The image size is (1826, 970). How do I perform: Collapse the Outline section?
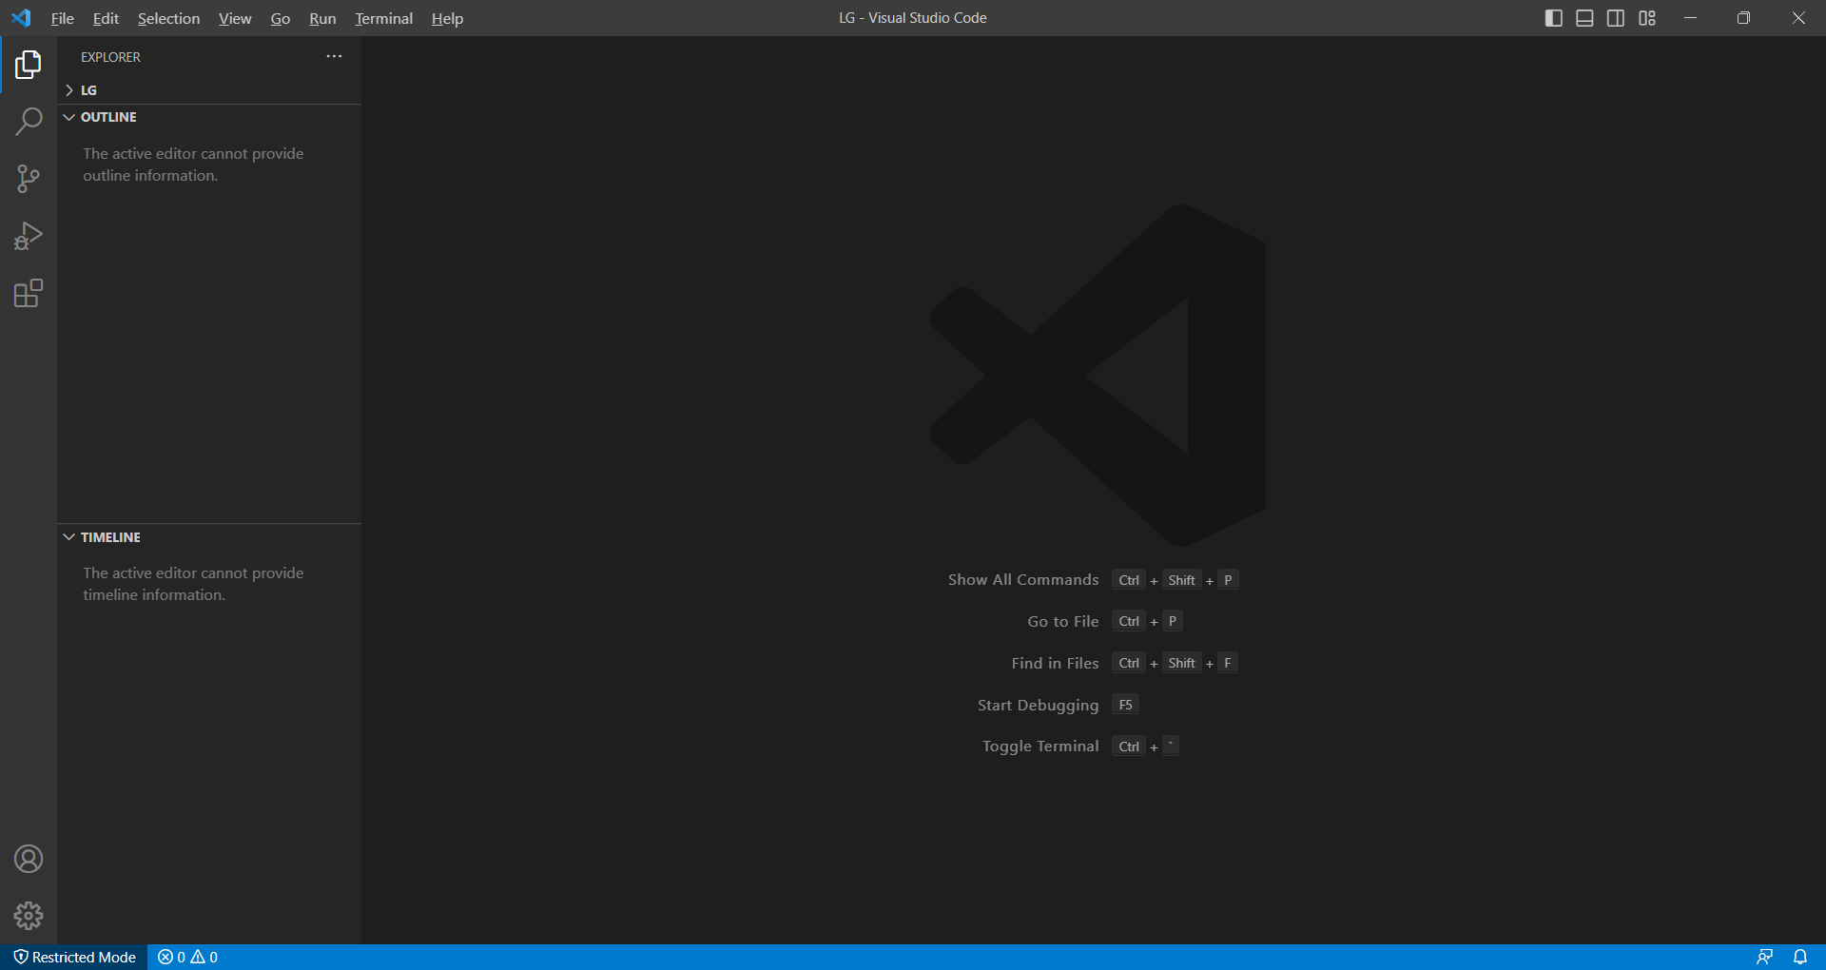(209, 117)
